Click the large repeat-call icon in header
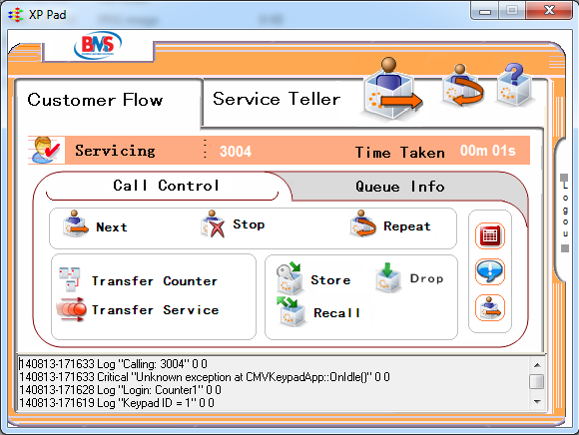The image size is (579, 435). pos(462,85)
